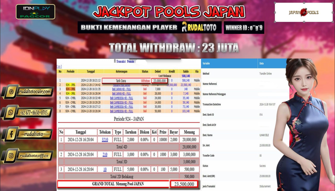Click the WhatsApp icon badge
The image size is (335, 191).
tap(11, 113)
